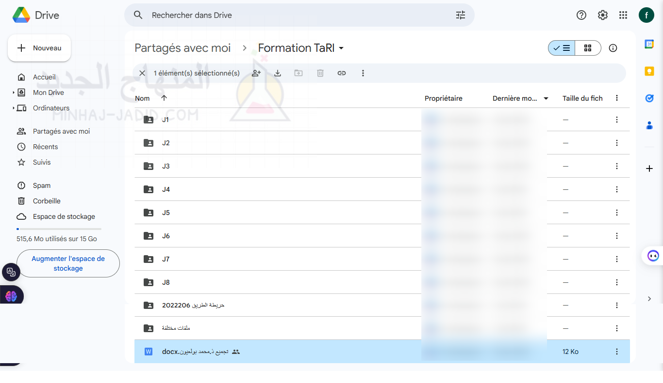Open three-dot menu for folder J1

617,120
